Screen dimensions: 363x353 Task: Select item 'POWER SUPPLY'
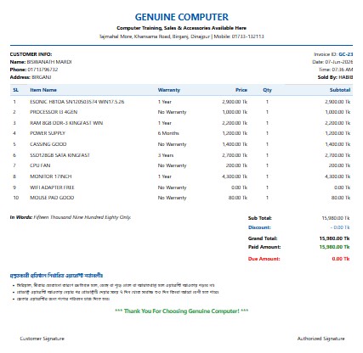pyautogui.click(x=48, y=133)
